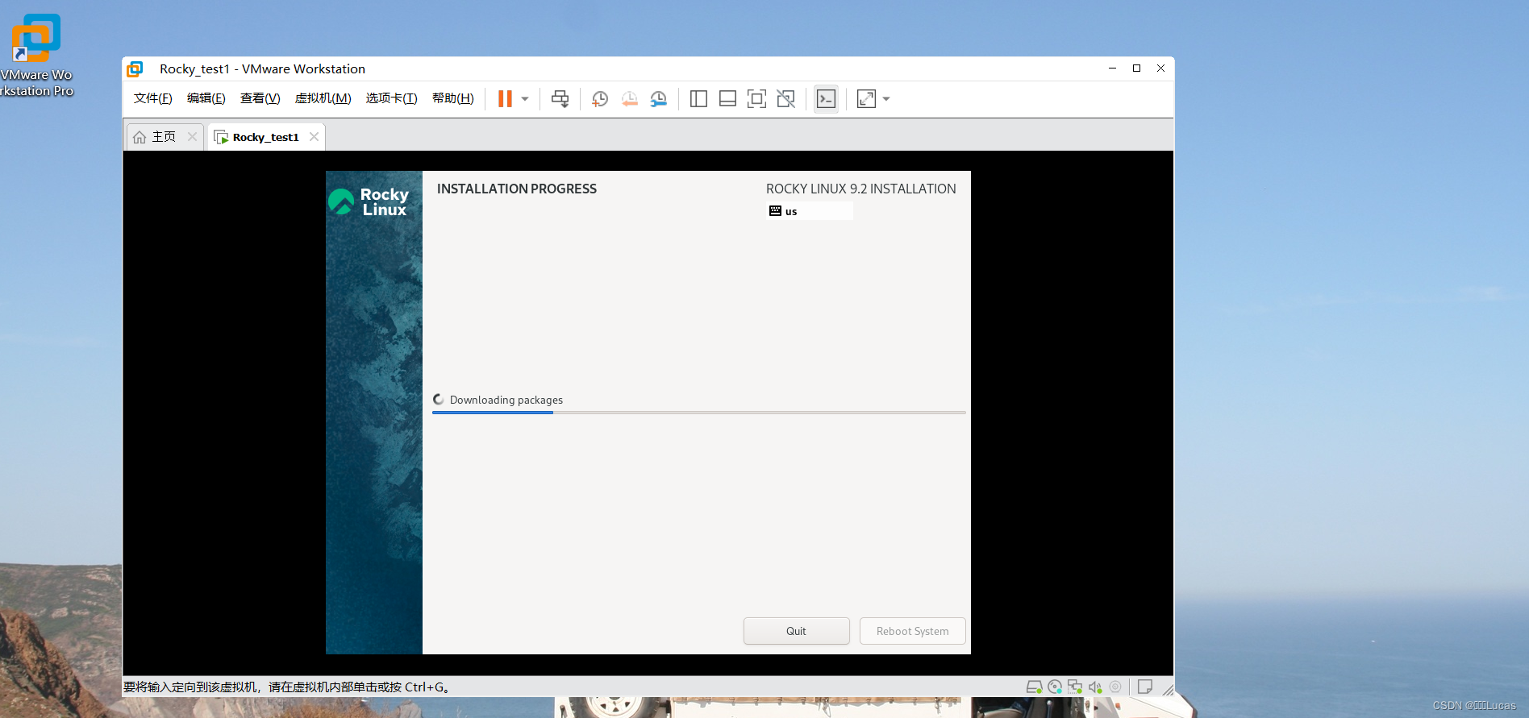Open the 帮助(H) menu

pos(453,98)
